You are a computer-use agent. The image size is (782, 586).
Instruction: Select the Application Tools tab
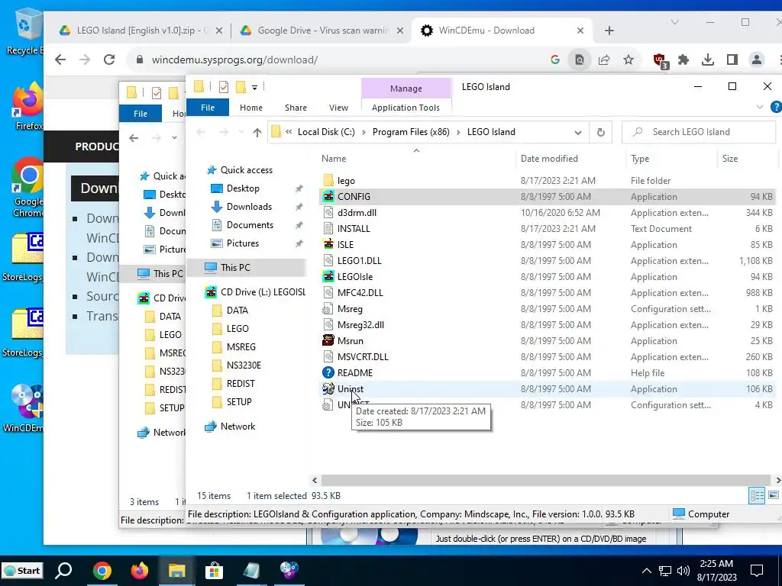coord(406,108)
